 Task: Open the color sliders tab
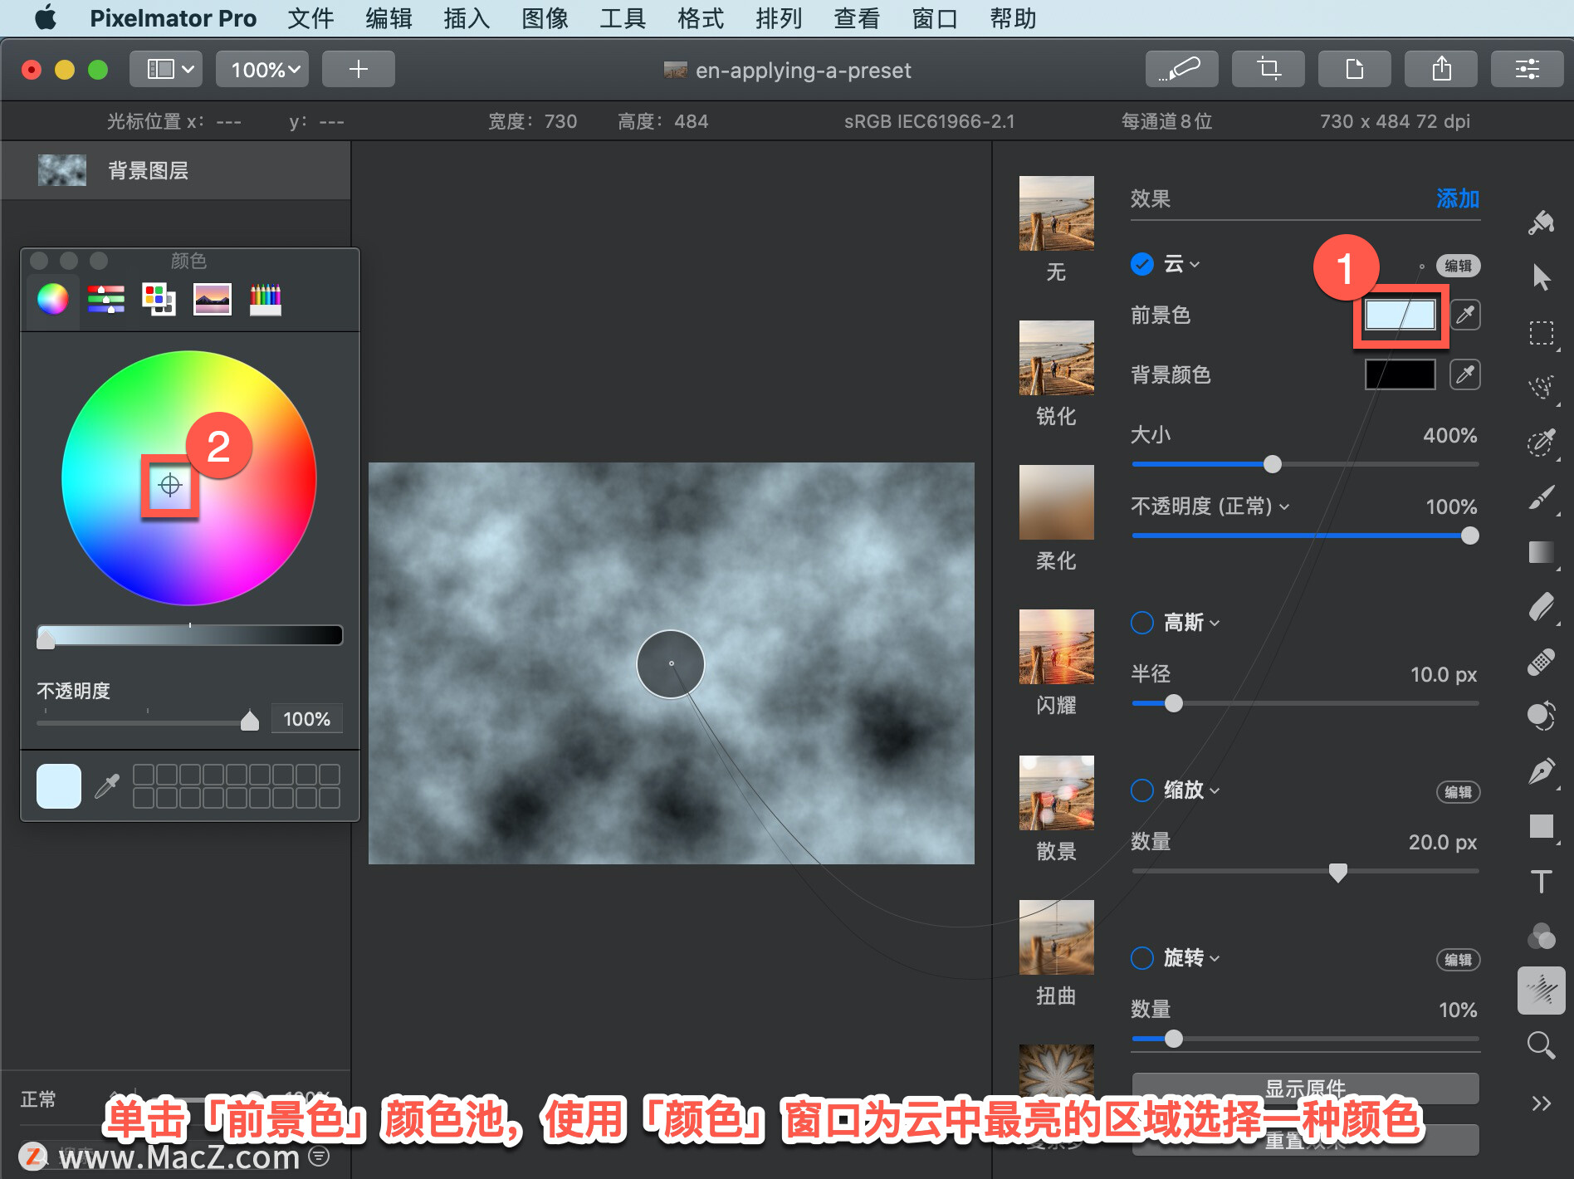(106, 299)
